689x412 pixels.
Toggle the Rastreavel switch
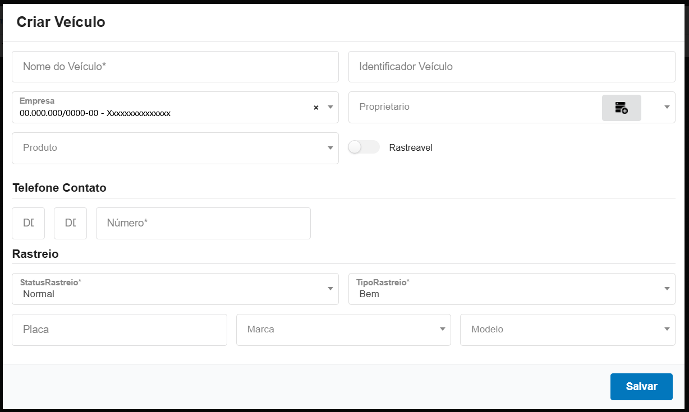[x=364, y=147]
